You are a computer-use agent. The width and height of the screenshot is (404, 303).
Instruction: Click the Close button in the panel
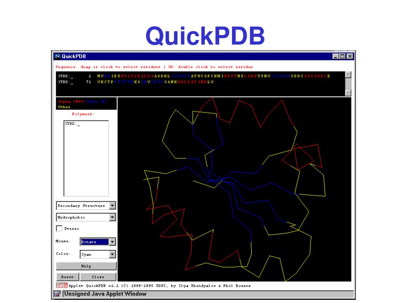[98, 277]
